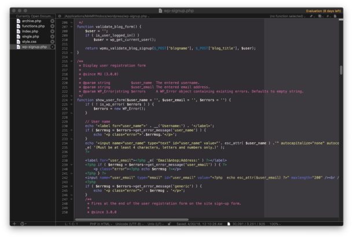Click the wp-signup.php file icon in sidebar

(x=19, y=47)
